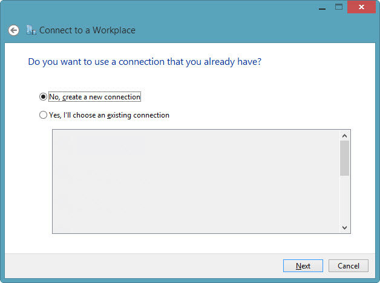
Task: Select the 'Yes, I'll choose an existing connection' radio
Action: pos(43,115)
